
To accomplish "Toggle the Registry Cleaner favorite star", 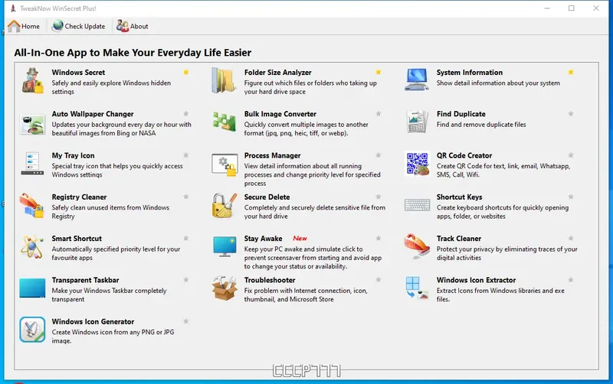I will 186,197.
